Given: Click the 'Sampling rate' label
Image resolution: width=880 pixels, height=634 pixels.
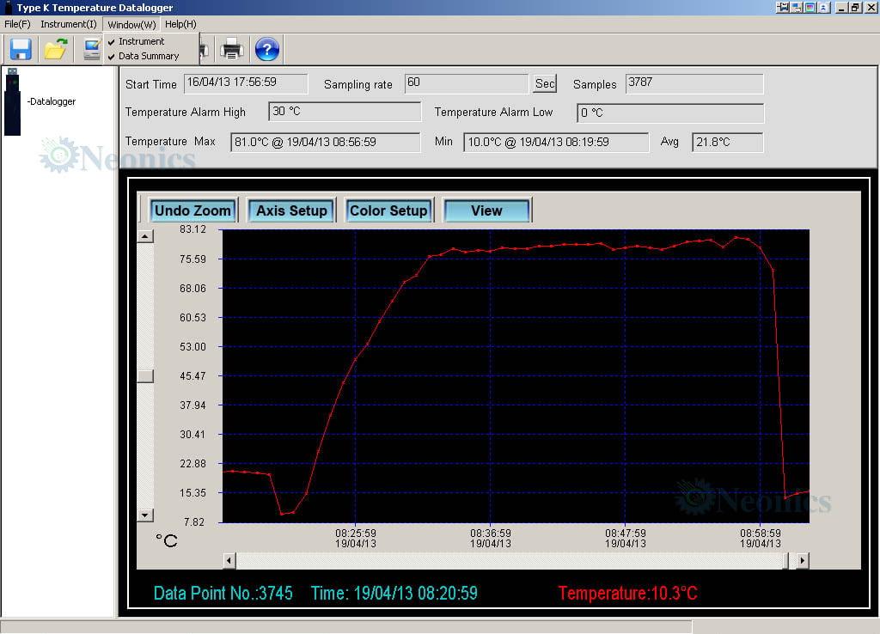Looking at the screenshot, I should click(x=358, y=84).
